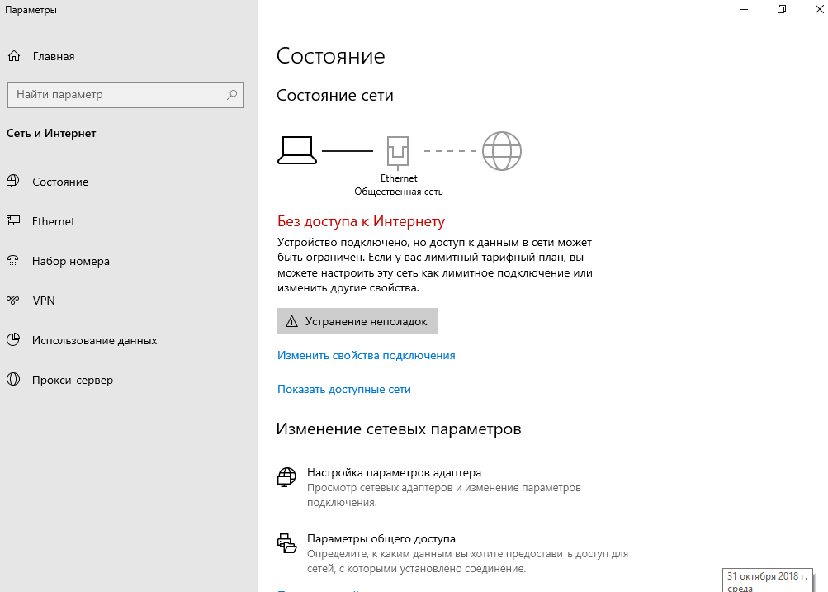Select Состояние in the sidebar

[60, 182]
